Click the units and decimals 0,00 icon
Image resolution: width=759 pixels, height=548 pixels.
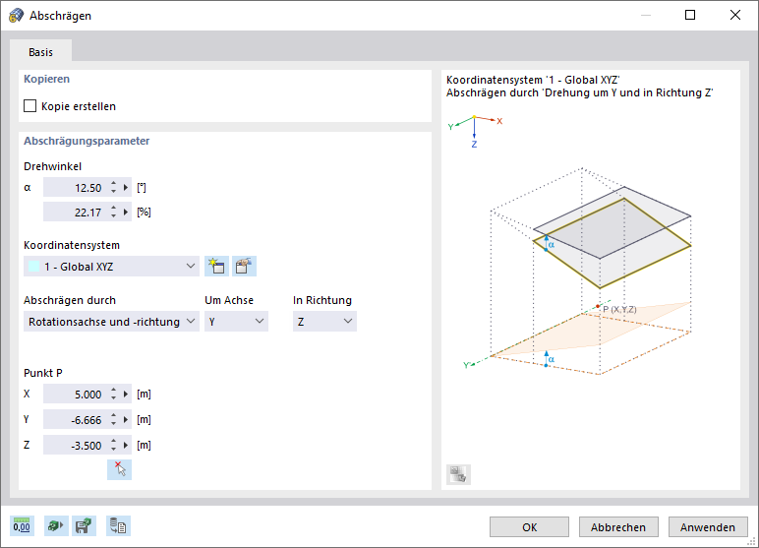pos(22,525)
